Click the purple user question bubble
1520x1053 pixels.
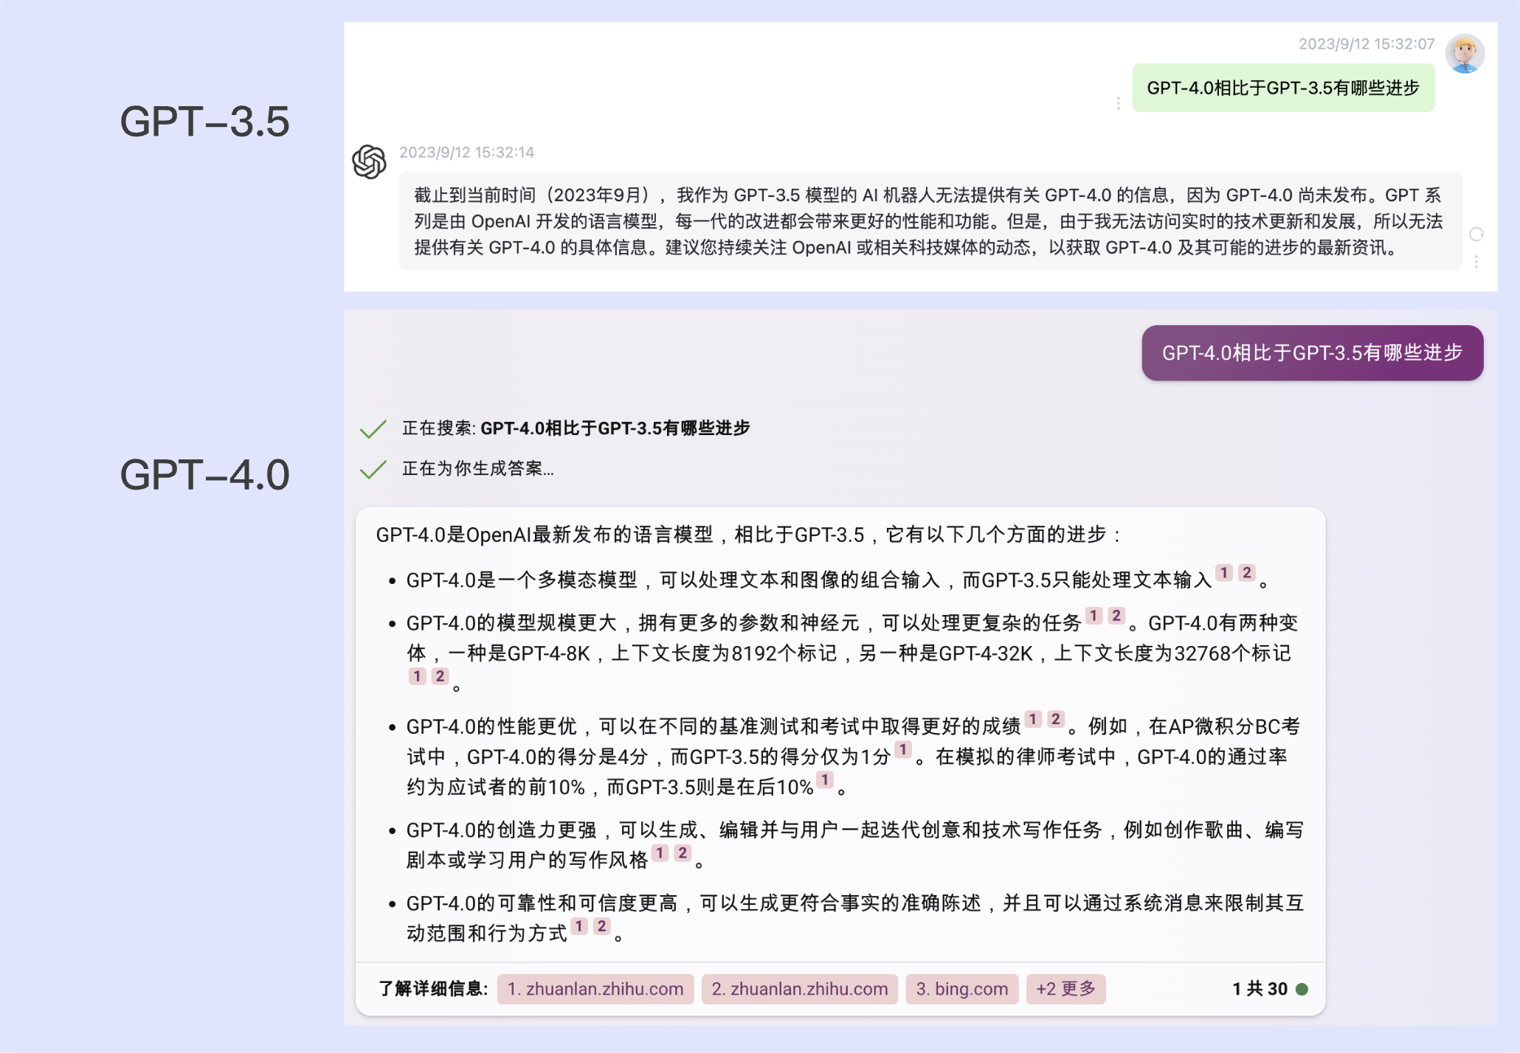[1312, 353]
